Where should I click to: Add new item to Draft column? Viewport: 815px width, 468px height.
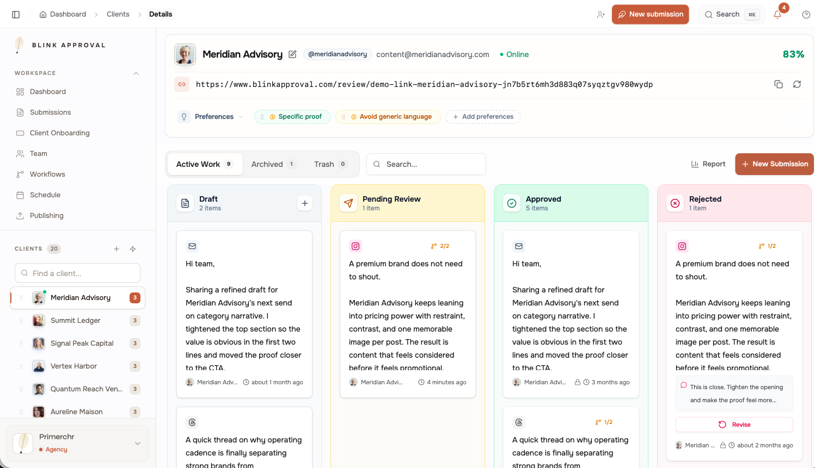pos(305,203)
